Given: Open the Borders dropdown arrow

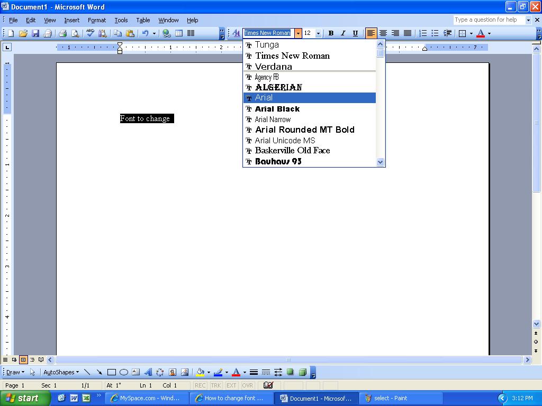Looking at the screenshot, I should click(471, 33).
